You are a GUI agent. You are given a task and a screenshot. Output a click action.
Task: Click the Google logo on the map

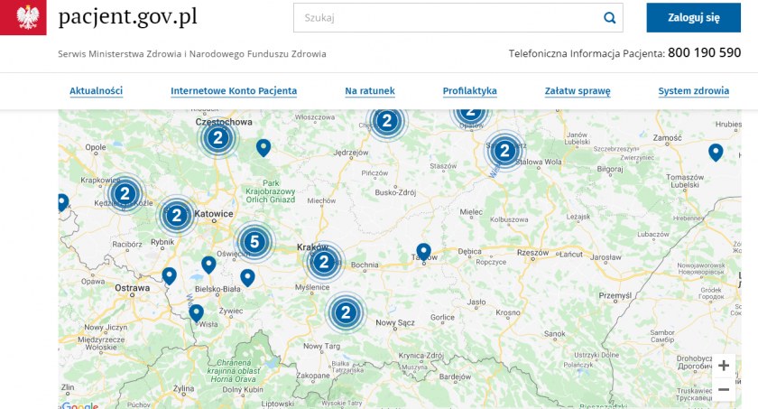[79, 405]
